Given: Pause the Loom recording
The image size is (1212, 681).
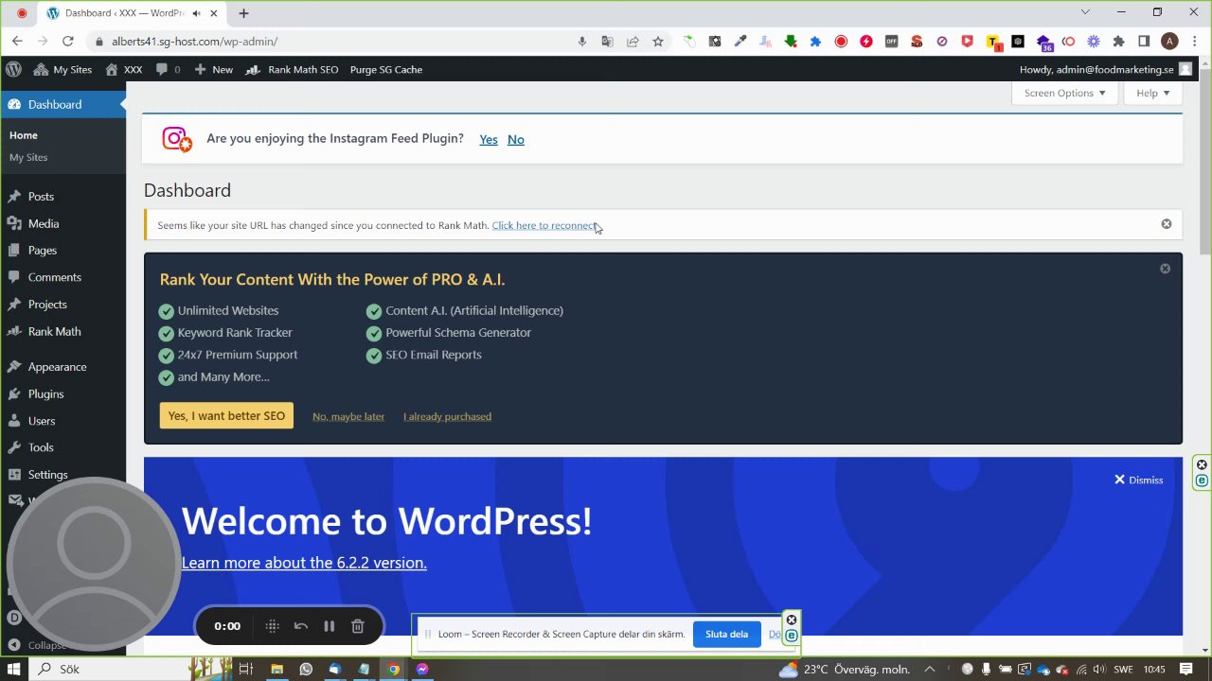Looking at the screenshot, I should pos(330,626).
